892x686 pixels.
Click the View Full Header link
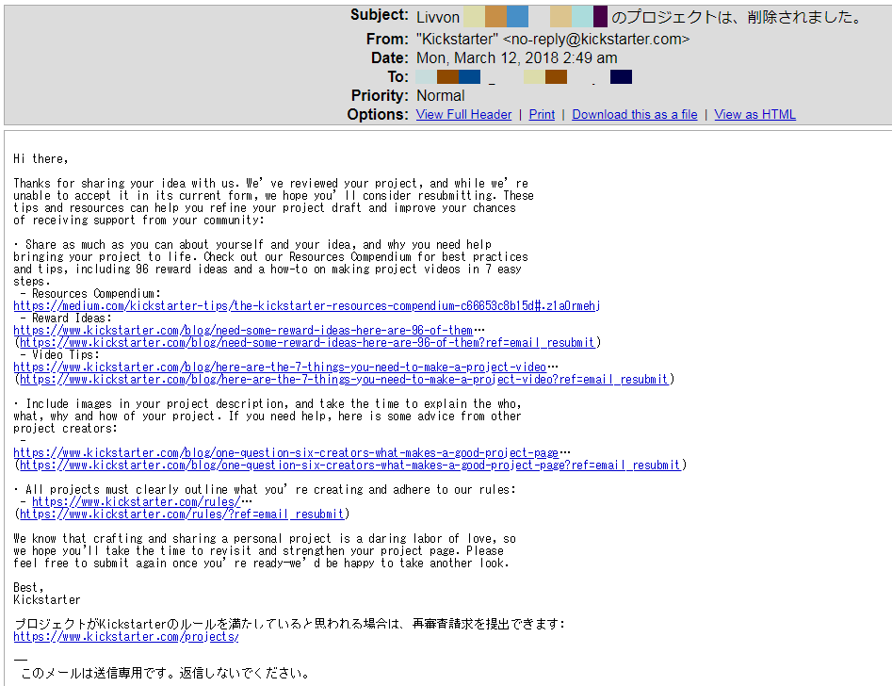[463, 114]
